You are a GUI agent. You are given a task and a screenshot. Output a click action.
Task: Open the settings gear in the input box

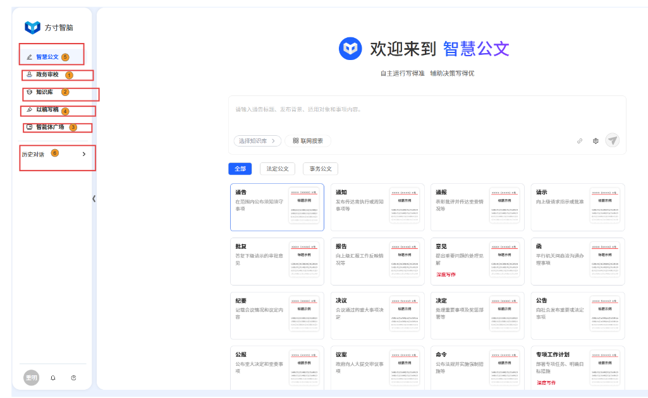tap(596, 141)
